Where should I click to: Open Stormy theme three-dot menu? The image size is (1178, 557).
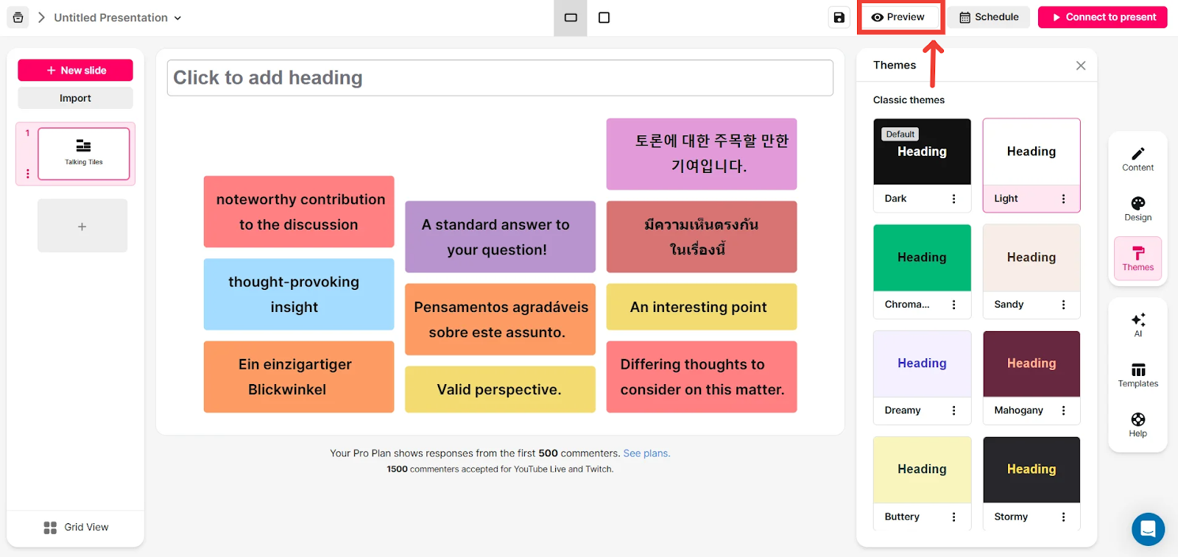1063,517
